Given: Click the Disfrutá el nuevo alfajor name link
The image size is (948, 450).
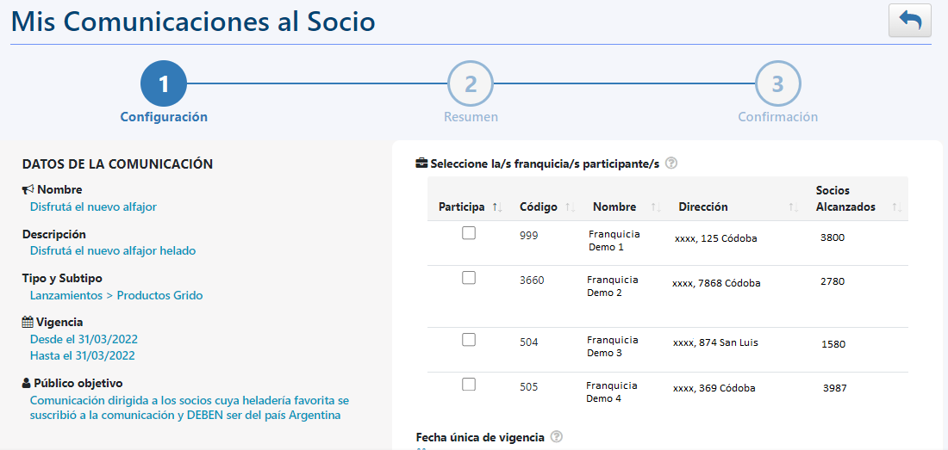Looking at the screenshot, I should tap(93, 207).
